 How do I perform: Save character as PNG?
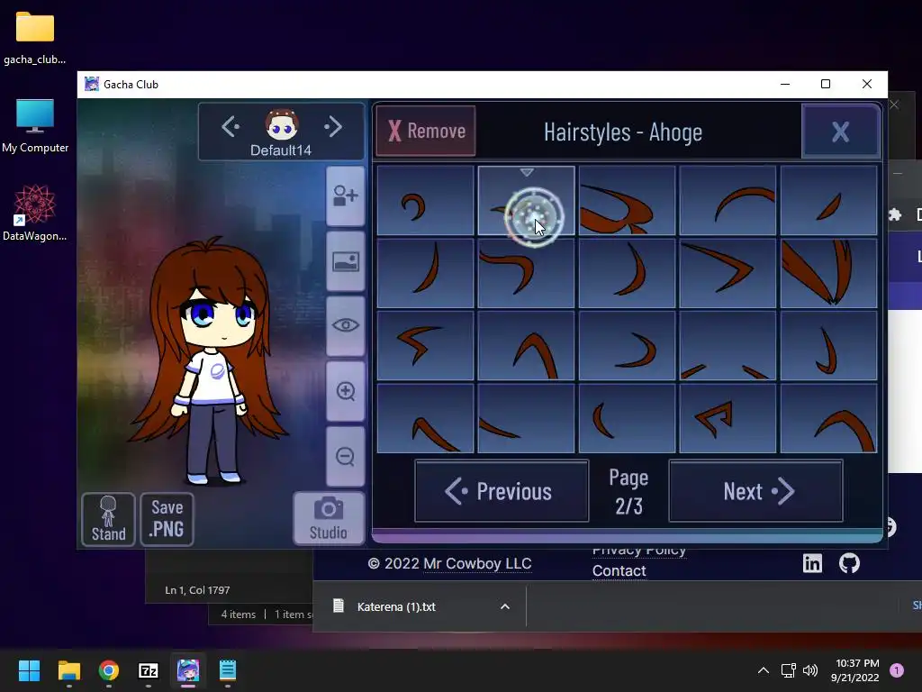[x=167, y=519]
